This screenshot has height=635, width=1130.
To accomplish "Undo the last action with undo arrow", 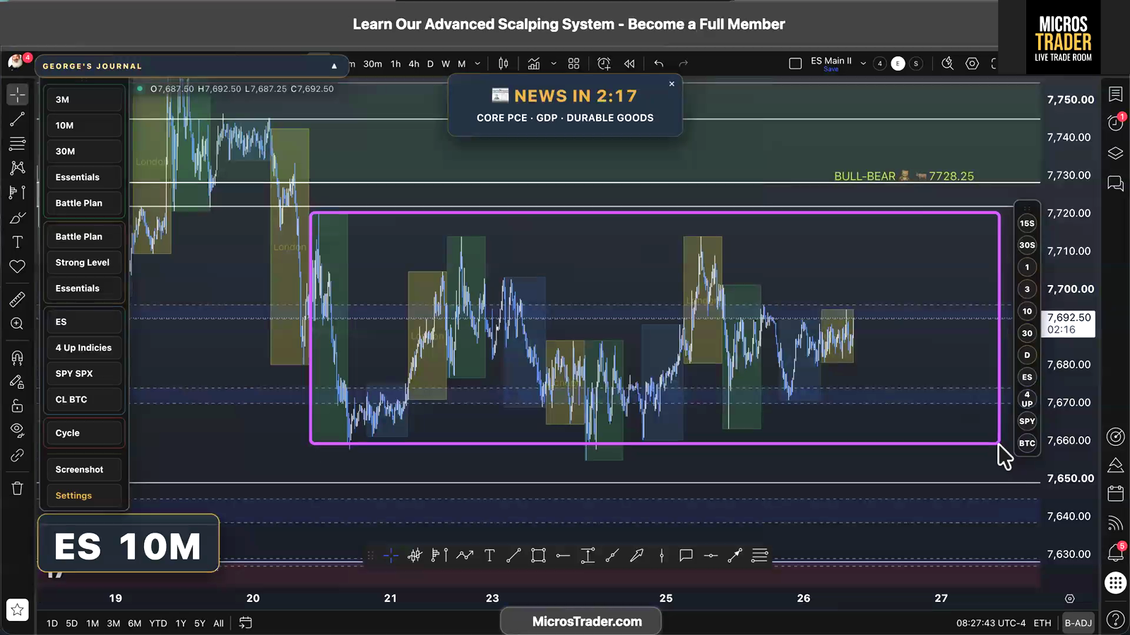I will click(659, 64).
